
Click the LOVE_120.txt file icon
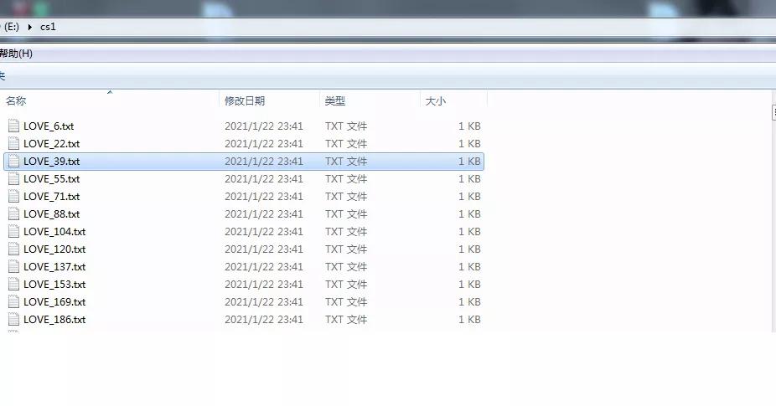coord(14,249)
